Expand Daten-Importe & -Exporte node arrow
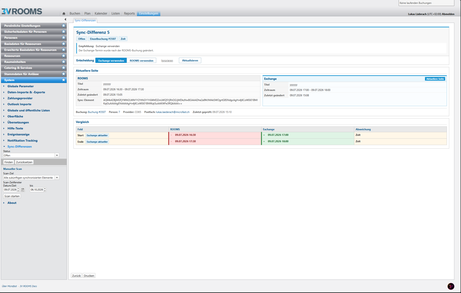Screen dimensions: 461x293 [4, 92]
